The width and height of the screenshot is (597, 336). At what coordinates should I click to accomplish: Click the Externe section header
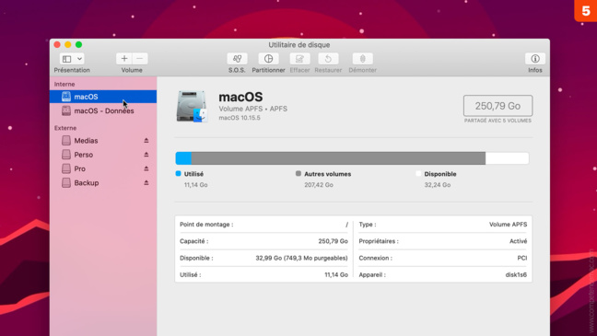tap(65, 128)
